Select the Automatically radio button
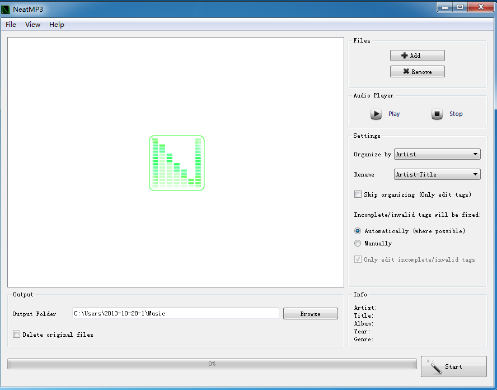 click(358, 231)
